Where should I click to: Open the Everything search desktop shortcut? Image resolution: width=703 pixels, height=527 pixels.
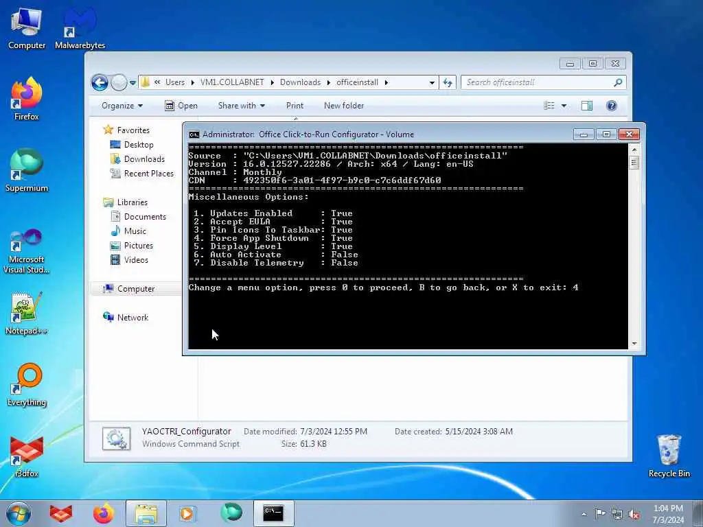[x=27, y=384]
